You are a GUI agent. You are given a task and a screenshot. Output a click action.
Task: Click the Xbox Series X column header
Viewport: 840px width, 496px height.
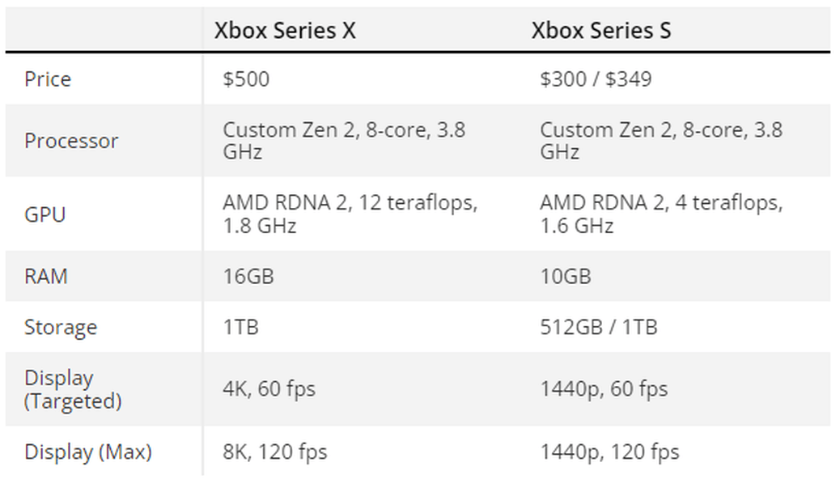285,31
